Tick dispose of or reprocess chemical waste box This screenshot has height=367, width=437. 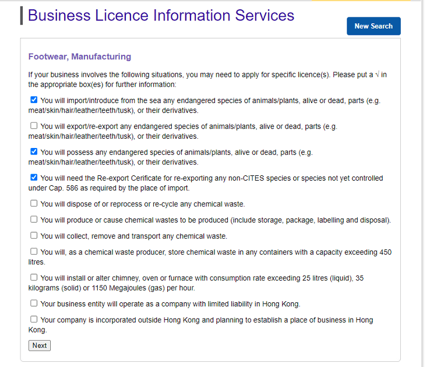(34, 203)
